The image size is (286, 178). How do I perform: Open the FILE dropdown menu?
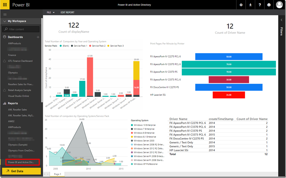tap(51, 13)
